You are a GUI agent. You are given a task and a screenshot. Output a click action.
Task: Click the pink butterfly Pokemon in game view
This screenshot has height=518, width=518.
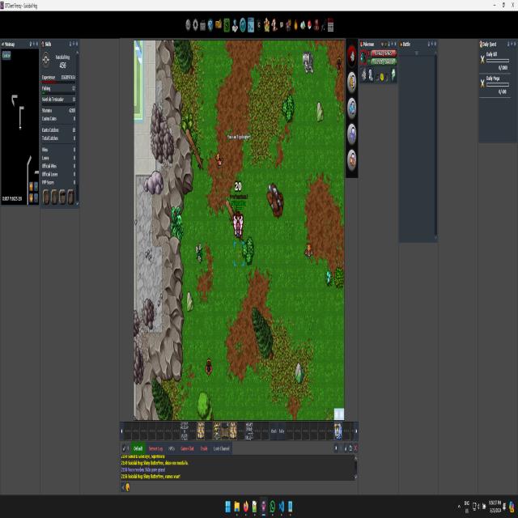(238, 225)
